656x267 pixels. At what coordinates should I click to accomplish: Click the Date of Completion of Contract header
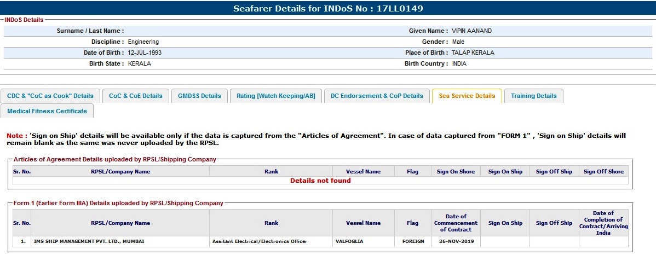[603, 223]
